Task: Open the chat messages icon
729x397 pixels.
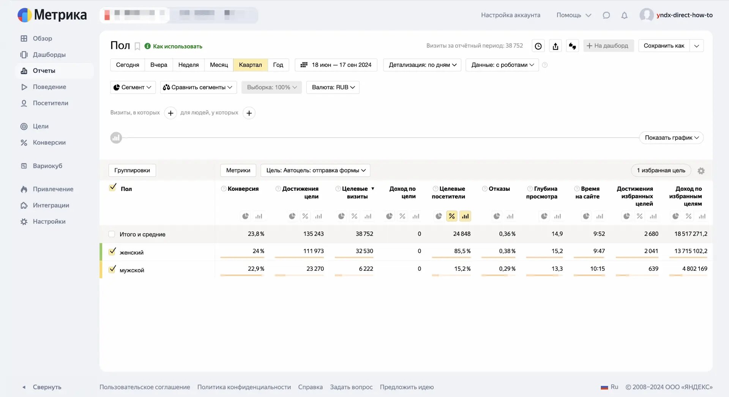Action: 606,16
